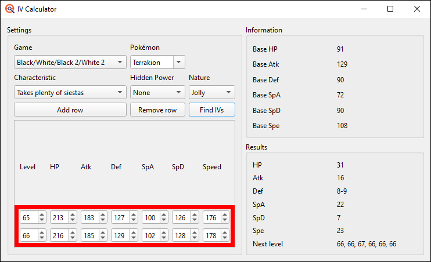
Task: Open the Hidden Power dropdown
Action: (x=157, y=92)
